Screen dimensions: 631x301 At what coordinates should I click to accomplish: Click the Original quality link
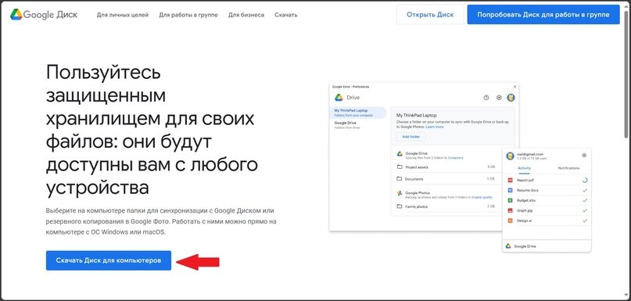482,197
